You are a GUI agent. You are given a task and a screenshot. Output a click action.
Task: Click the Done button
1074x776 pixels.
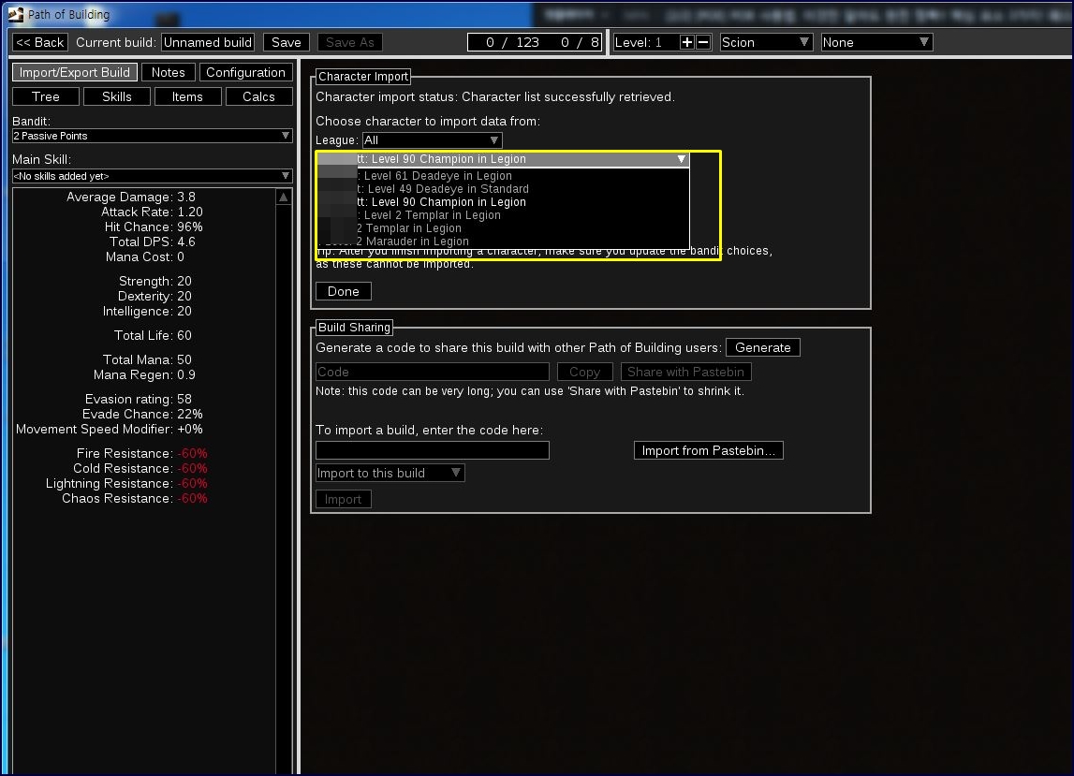(343, 291)
